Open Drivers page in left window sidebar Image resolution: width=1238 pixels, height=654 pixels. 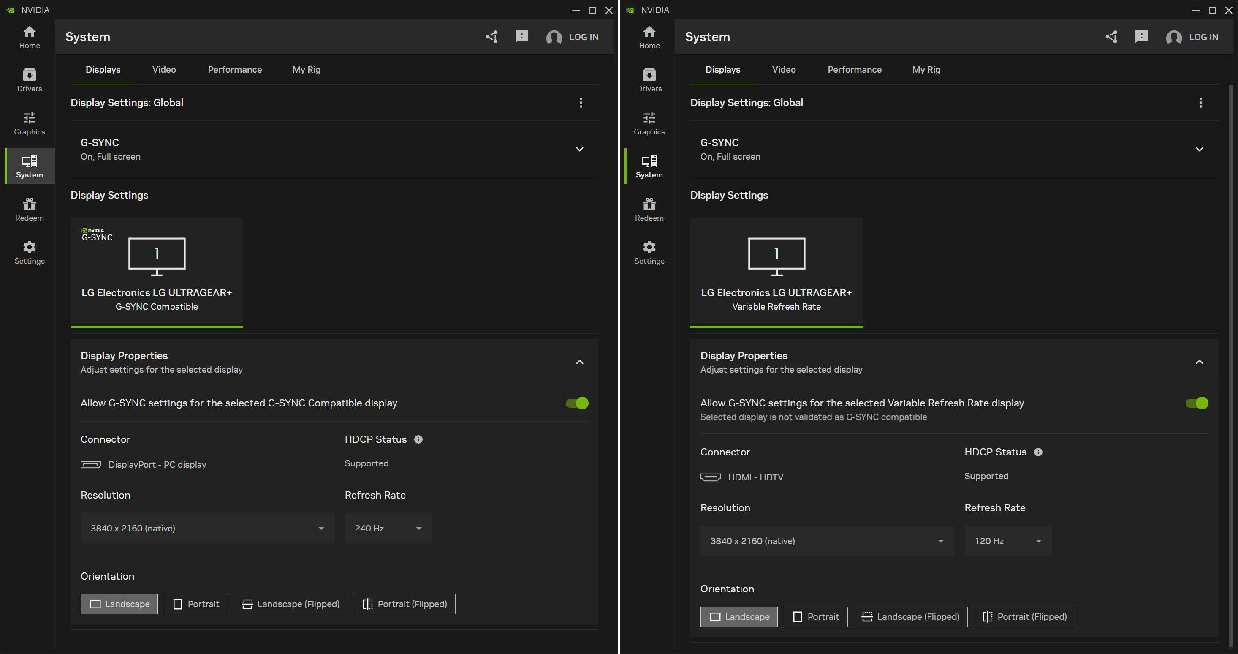point(29,80)
